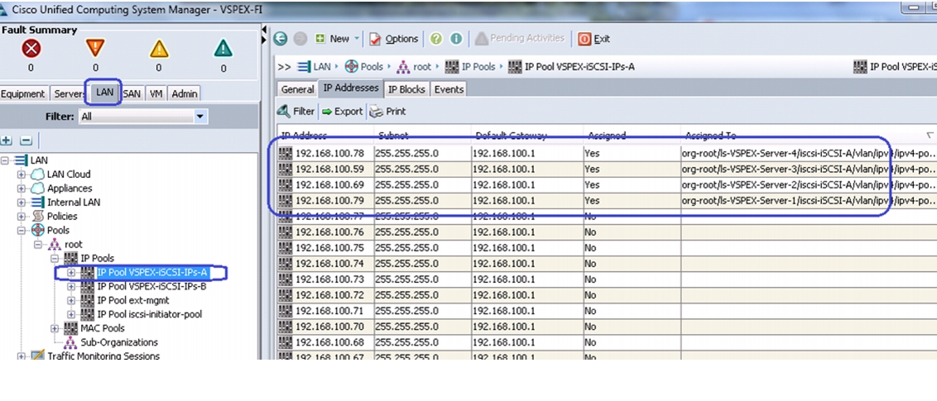
Task: Select IP Pool VSPEX-iSCSI-IPs-A tree item
Action: click(x=152, y=273)
